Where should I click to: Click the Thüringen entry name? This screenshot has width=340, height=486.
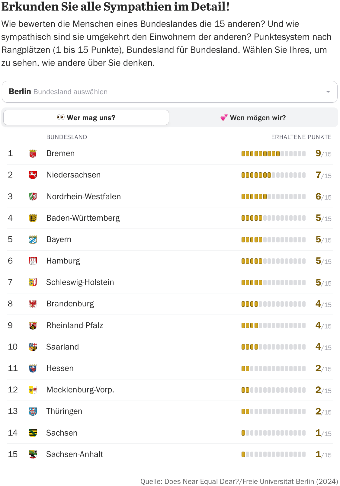pyautogui.click(x=64, y=411)
